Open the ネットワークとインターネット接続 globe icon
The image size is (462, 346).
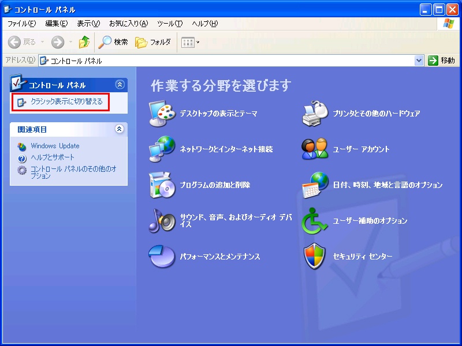(161, 149)
